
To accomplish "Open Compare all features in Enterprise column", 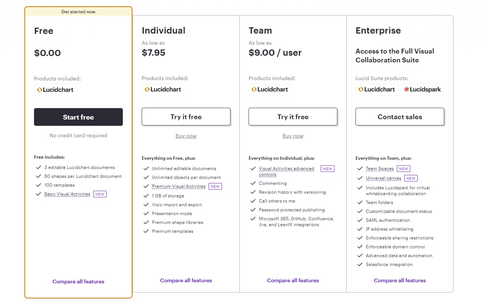I will click(400, 280).
